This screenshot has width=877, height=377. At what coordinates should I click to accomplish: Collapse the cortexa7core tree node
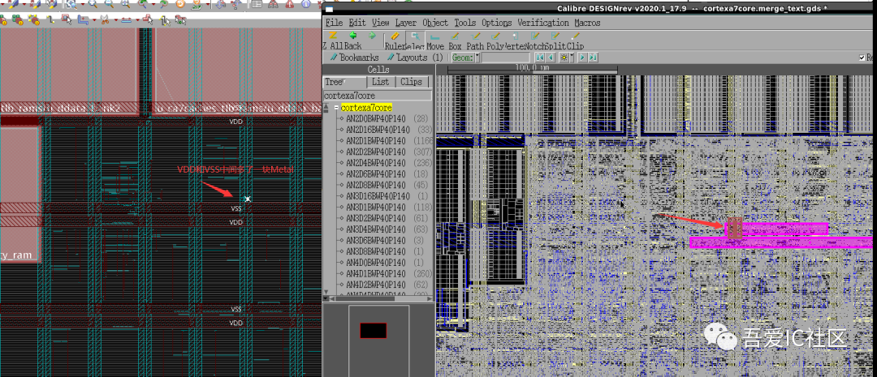[x=335, y=108]
